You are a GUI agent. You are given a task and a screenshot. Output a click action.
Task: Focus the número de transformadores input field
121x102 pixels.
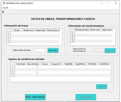coord(98,50)
